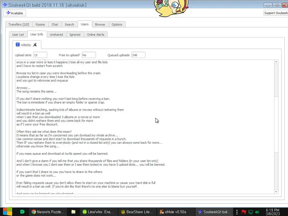Viewport: 288px width, 216px height.
Task: Click the Support Soulseek button
Action: point(276,13)
